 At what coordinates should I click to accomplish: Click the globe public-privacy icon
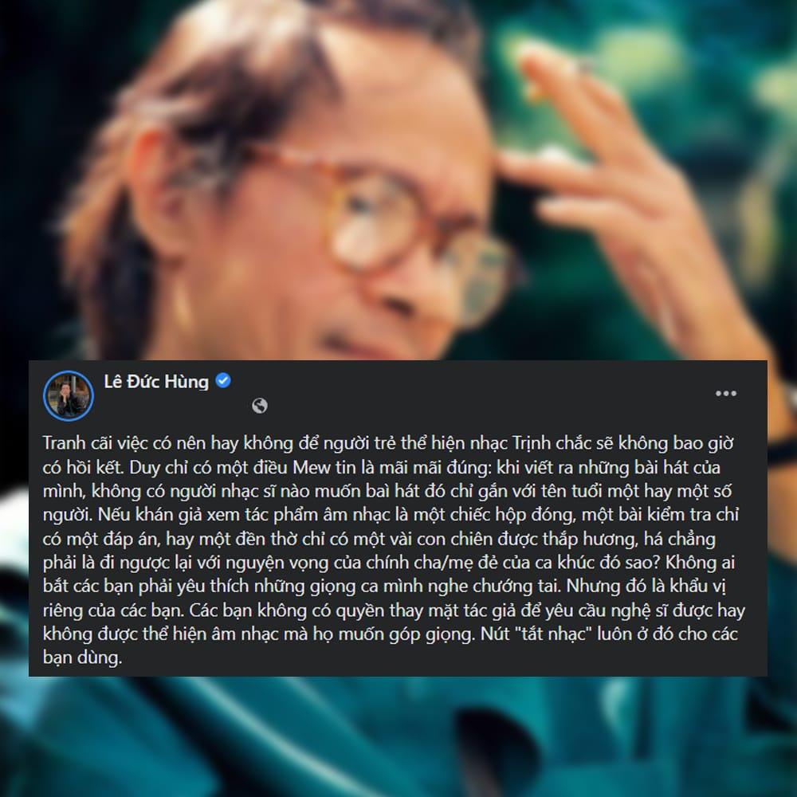pyautogui.click(x=259, y=406)
